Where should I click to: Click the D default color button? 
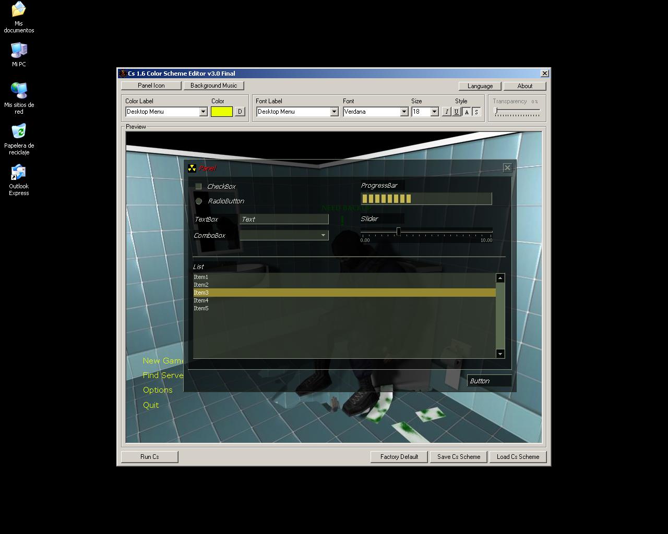point(240,112)
